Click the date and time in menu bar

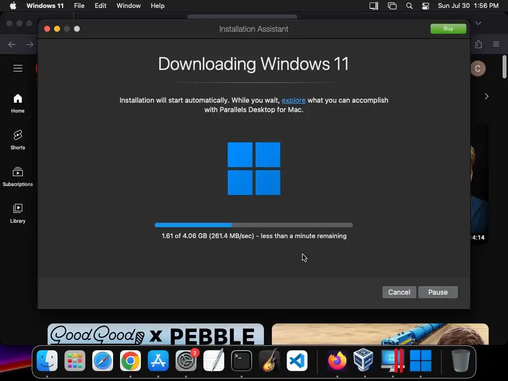click(468, 6)
